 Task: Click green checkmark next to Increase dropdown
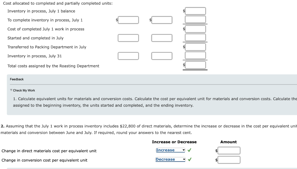click(x=189, y=150)
